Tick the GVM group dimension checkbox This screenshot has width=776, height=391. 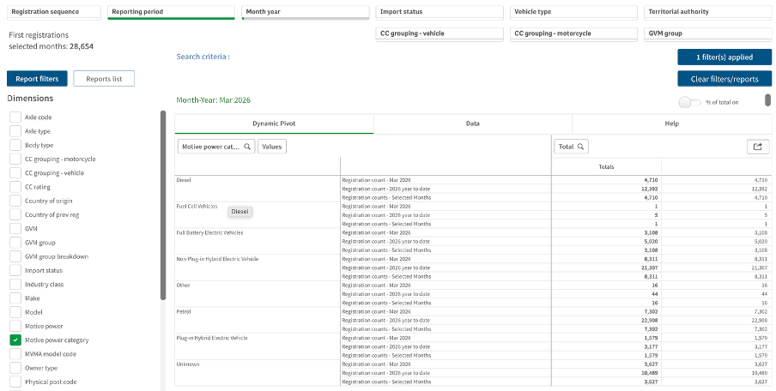pos(15,242)
